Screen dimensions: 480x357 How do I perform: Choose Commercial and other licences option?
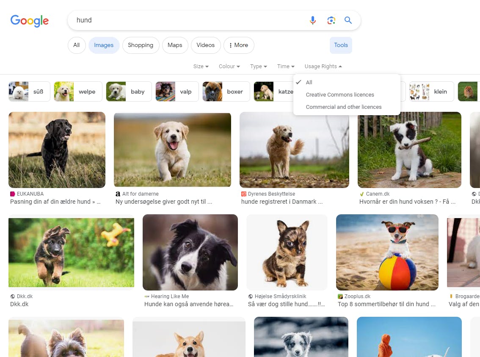(347, 107)
